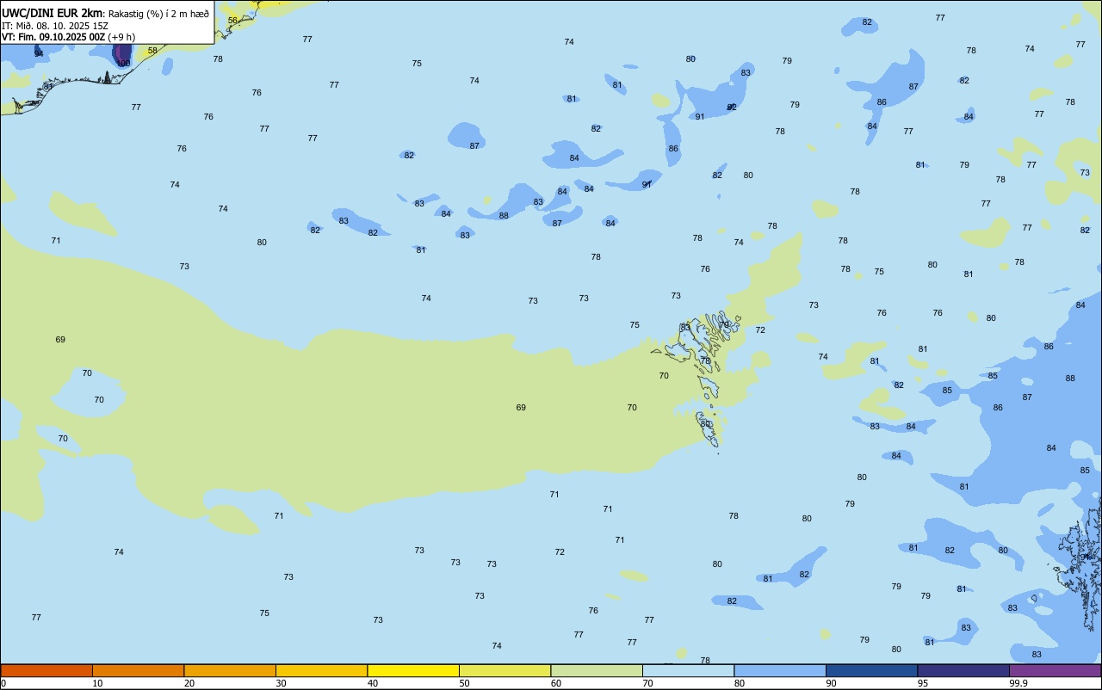The width and height of the screenshot is (1102, 690).
Task: Click the color scale tick label "95"
Action: (923, 683)
